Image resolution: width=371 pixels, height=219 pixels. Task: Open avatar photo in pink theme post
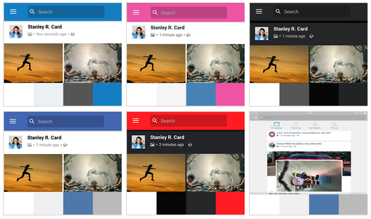point(139,32)
